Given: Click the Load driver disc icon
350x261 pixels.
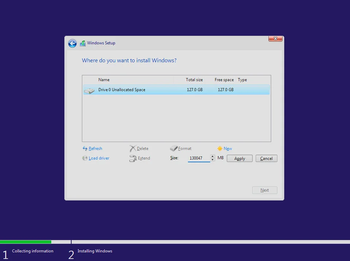Looking at the screenshot, I should point(85,158).
